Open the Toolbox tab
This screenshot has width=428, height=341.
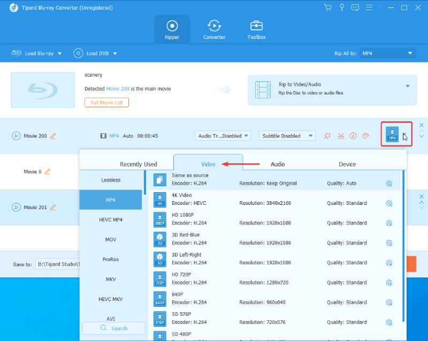coord(256,30)
